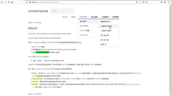This screenshot has width=171, height=96.
Task: Open the About nav item
Action: [73, 17]
